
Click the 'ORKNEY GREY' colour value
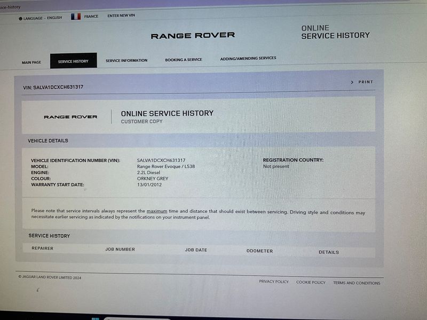[x=153, y=179]
